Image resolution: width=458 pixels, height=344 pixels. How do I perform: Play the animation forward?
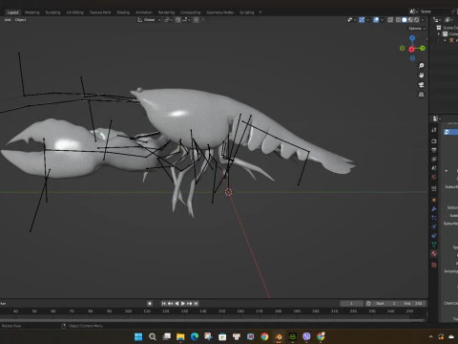(183, 304)
